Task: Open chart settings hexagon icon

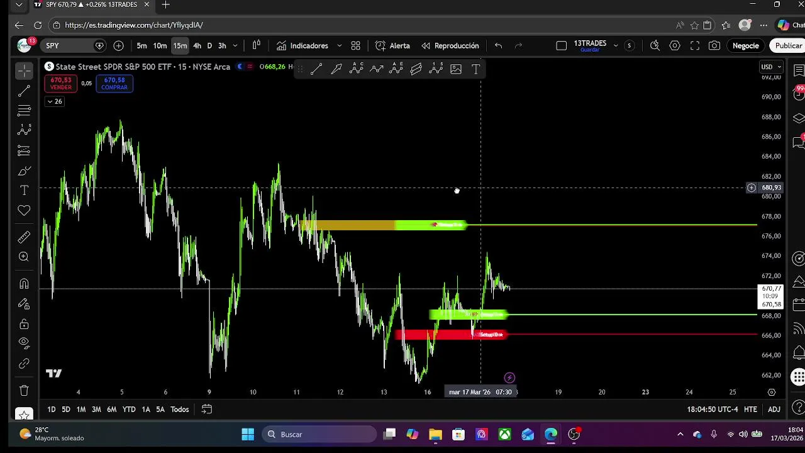Action: click(x=675, y=45)
